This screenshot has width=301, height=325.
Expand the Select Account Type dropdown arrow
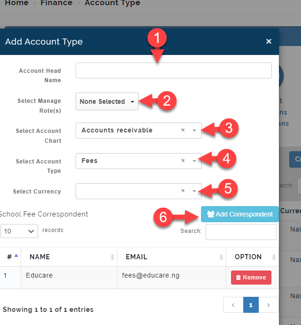pyautogui.click(x=194, y=161)
